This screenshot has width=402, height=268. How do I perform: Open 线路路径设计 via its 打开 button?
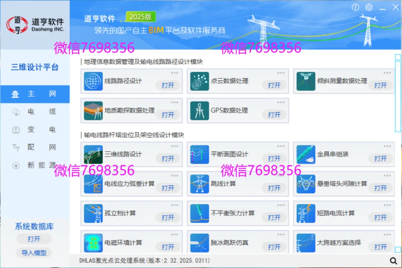(x=168, y=85)
